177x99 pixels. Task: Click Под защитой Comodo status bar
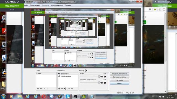tap(12, 6)
